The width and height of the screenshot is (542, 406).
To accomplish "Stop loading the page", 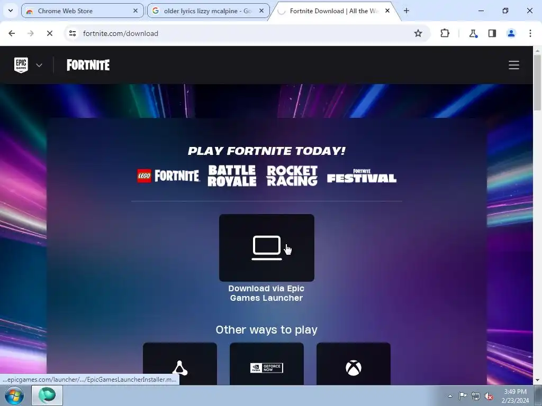I will 49,33.
